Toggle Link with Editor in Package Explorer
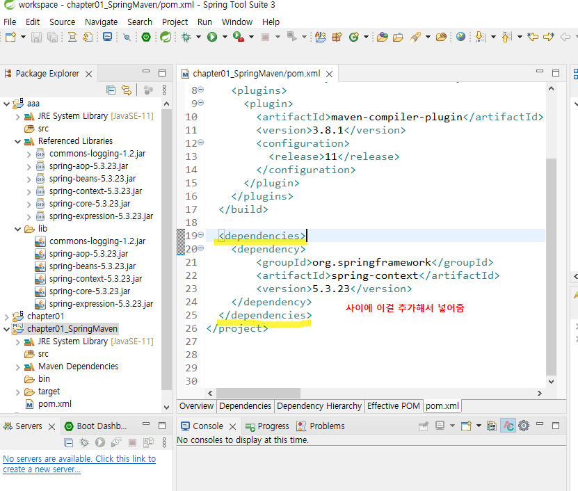Image resolution: width=578 pixels, height=491 pixels. point(127,90)
